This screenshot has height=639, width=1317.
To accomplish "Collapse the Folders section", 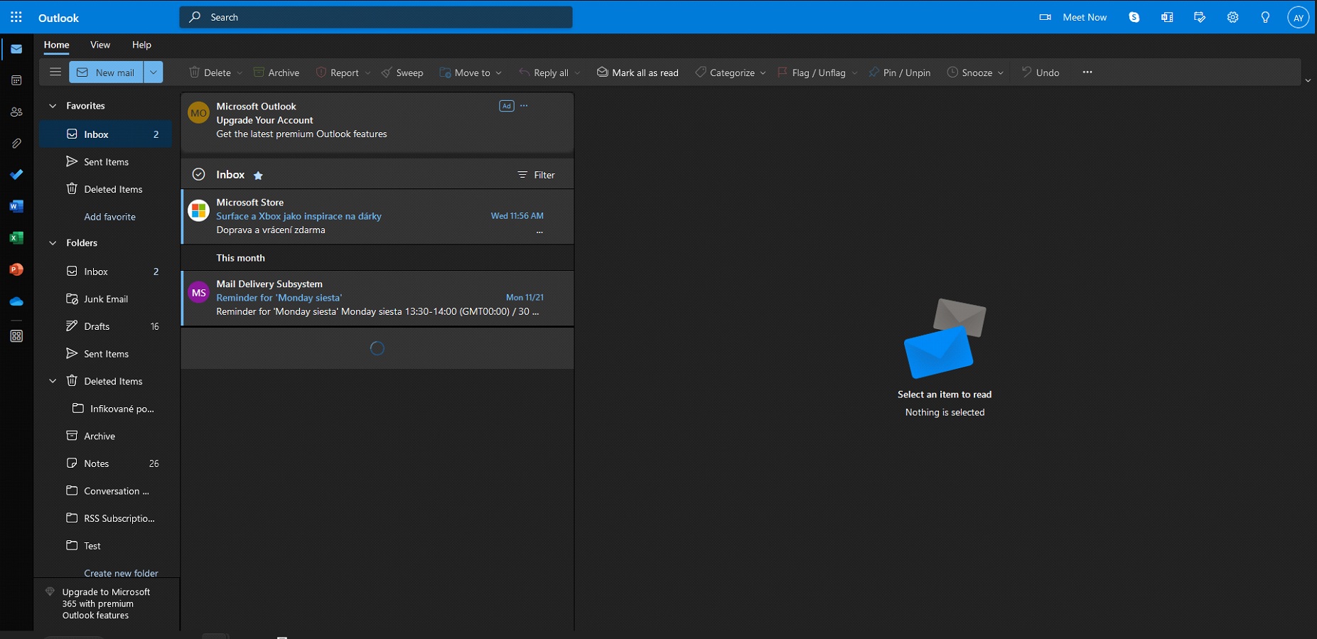I will 53,243.
